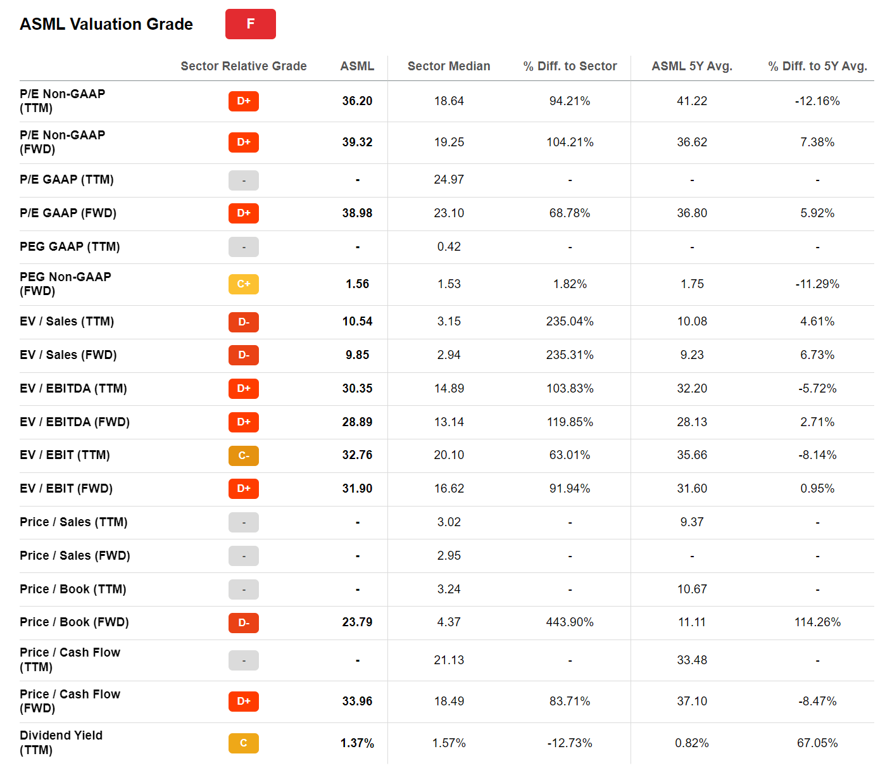885x775 pixels.
Task: Click the 5Y difference value 67.05%
Action: pyautogui.click(x=817, y=743)
